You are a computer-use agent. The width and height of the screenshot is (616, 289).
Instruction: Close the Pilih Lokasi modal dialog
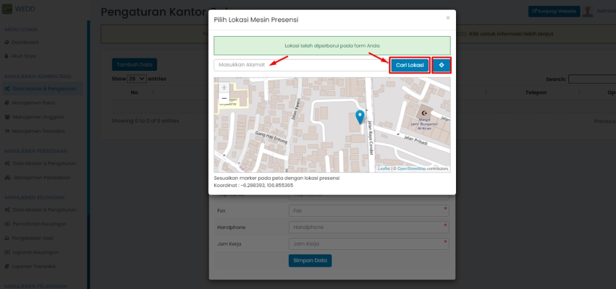(x=448, y=18)
